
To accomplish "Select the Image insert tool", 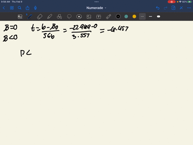I will (89, 17).
